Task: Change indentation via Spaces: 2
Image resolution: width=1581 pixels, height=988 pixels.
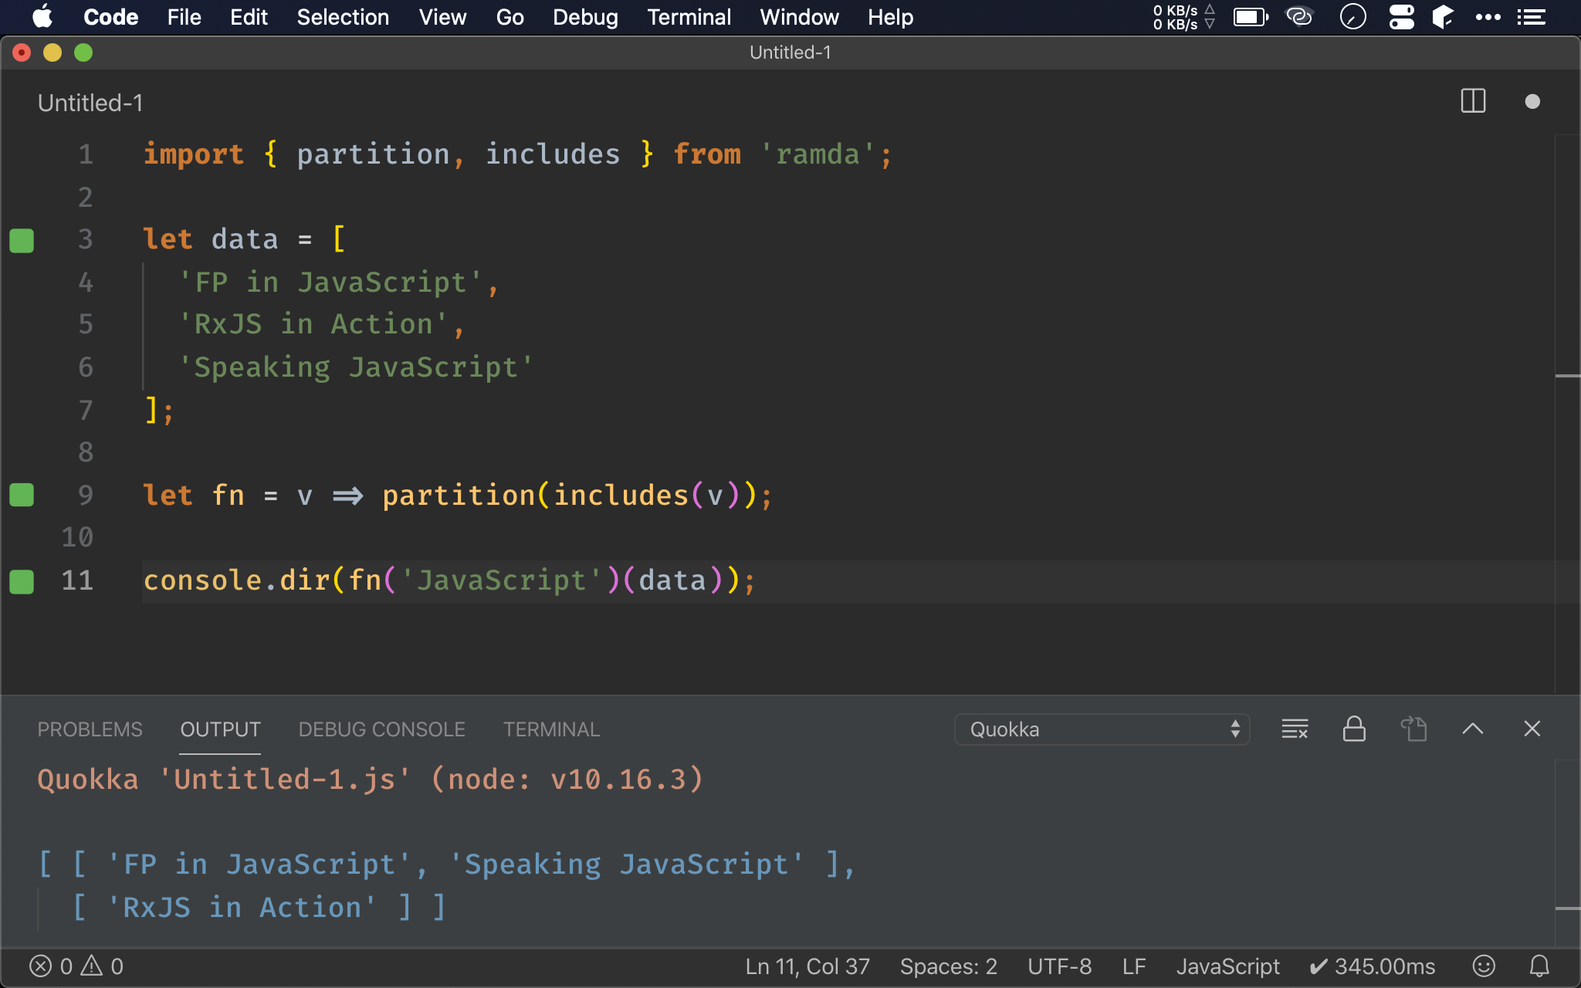Action: click(949, 966)
